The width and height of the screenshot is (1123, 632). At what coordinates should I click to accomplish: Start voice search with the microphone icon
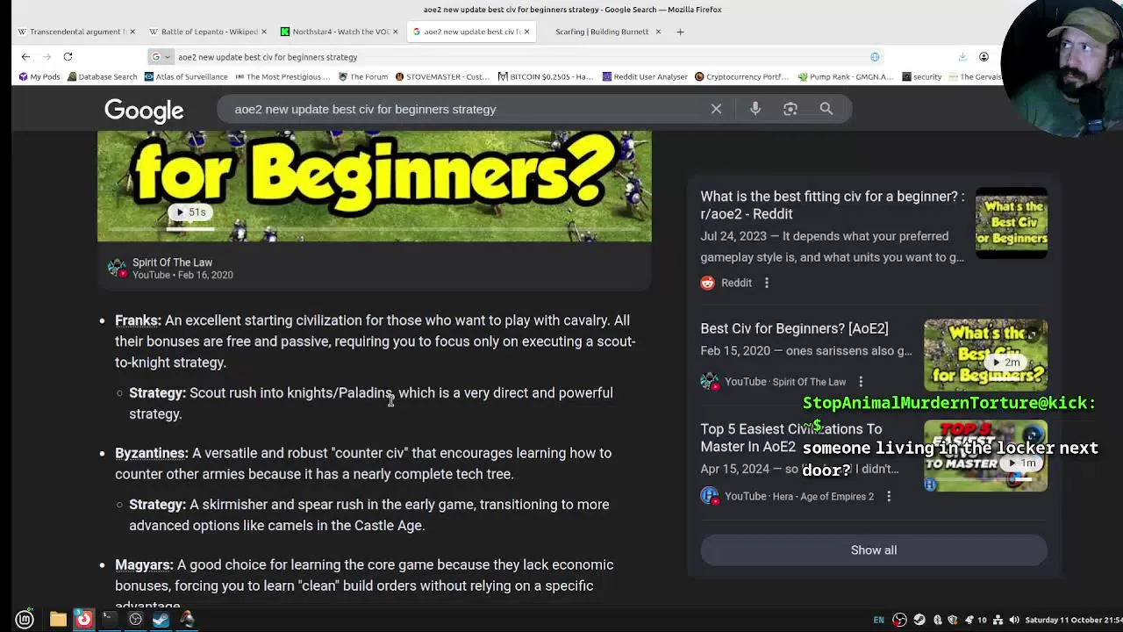tap(755, 109)
